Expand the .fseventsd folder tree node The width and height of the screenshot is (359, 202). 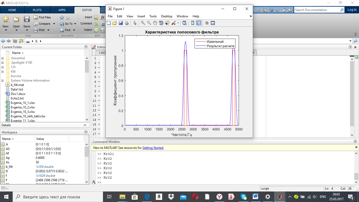coord(3,58)
